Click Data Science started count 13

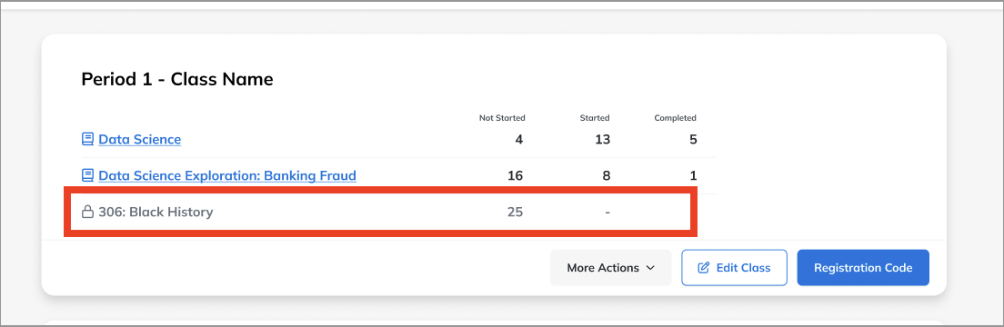tap(602, 139)
